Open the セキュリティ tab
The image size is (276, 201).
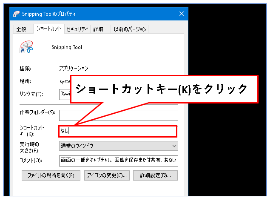[x=77, y=29]
